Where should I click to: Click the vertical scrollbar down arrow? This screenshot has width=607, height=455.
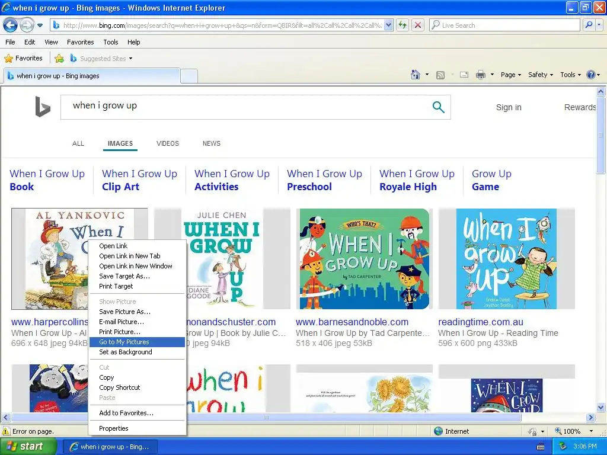pyautogui.click(x=601, y=407)
